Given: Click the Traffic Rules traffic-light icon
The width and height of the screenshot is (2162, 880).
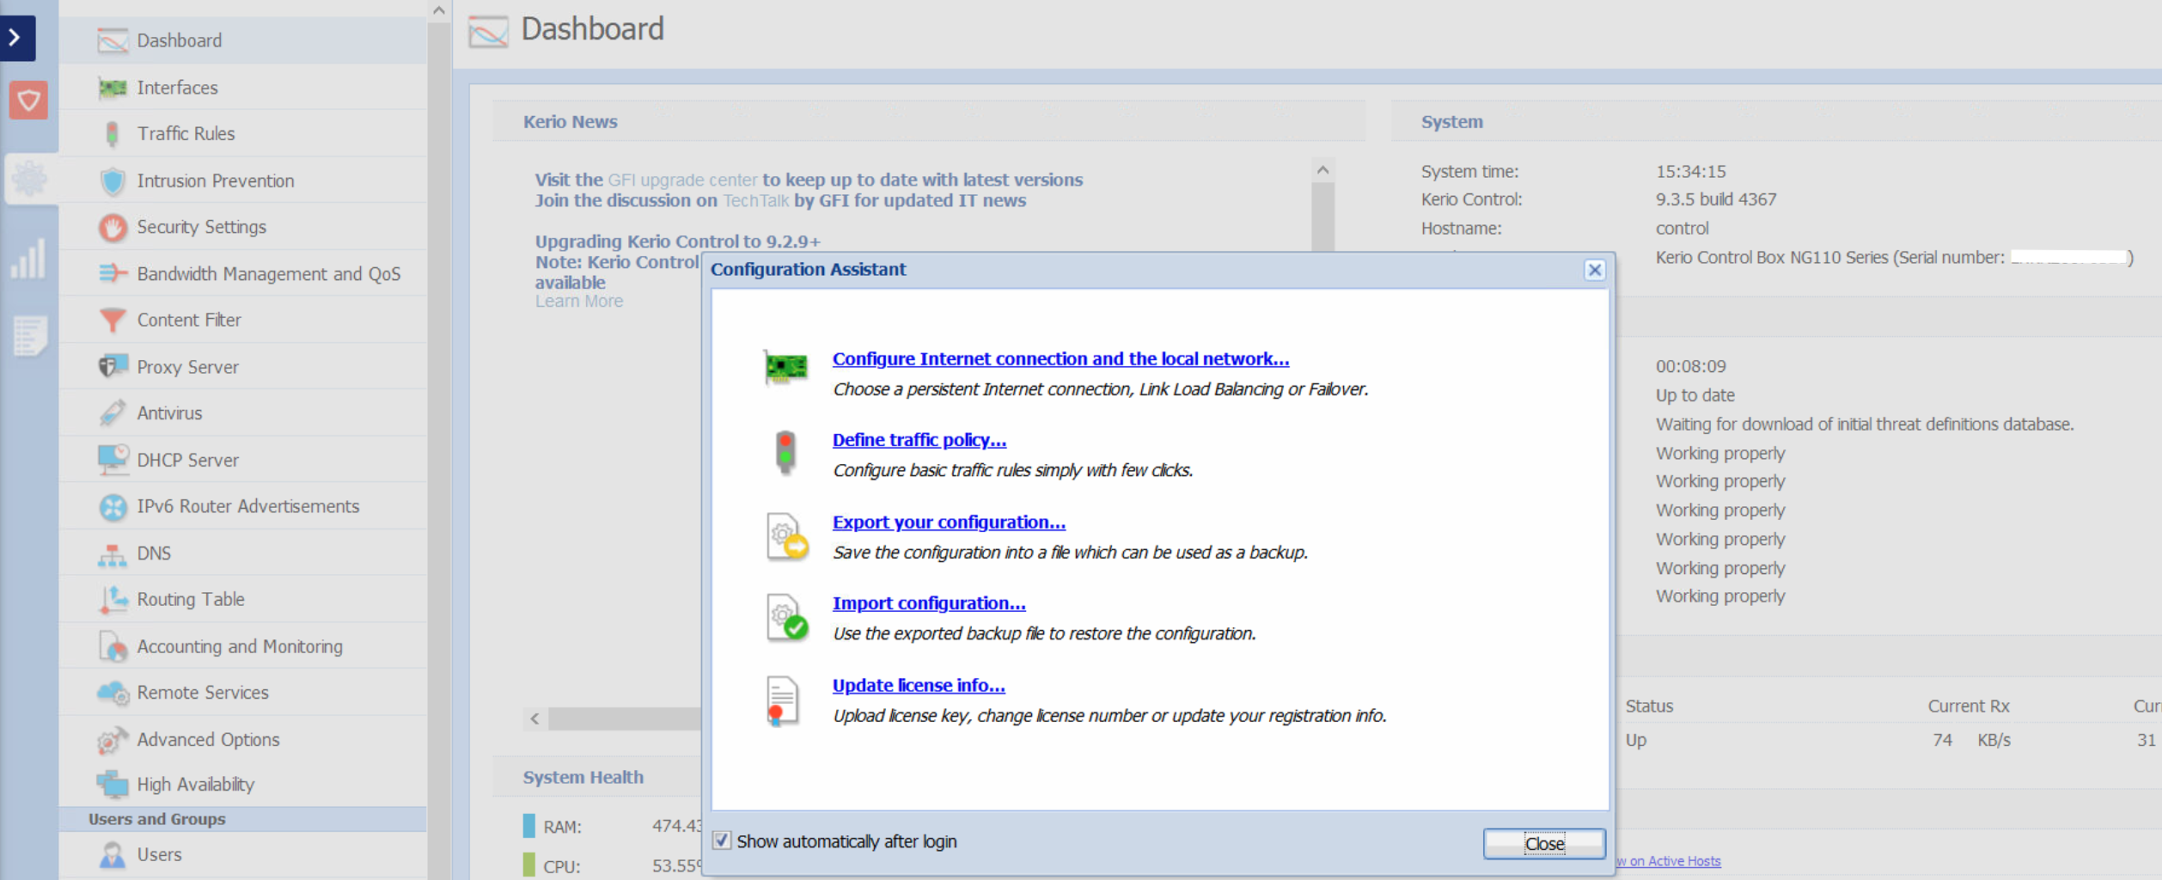Looking at the screenshot, I should tap(113, 134).
